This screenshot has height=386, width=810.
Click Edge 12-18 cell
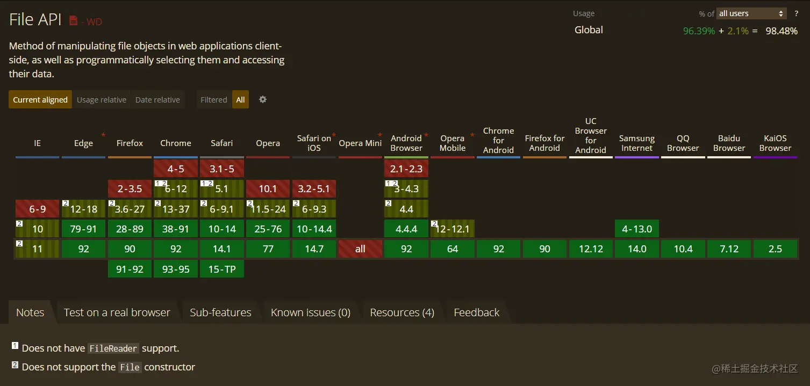[x=83, y=209]
